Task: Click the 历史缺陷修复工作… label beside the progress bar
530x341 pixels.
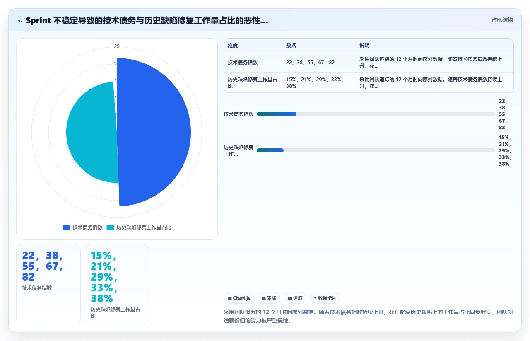Action: coord(238,150)
